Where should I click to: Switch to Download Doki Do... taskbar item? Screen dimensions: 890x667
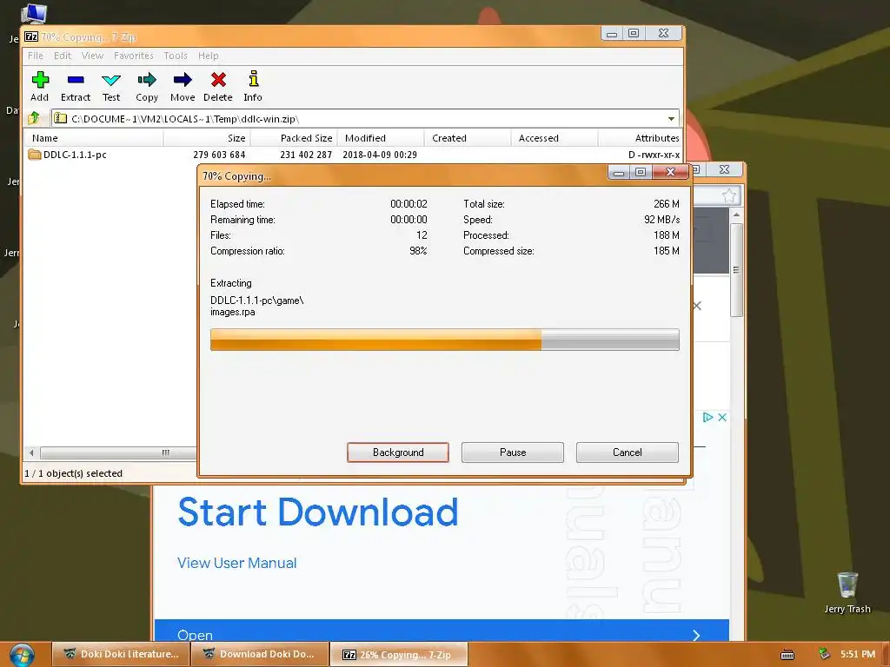tap(260, 655)
